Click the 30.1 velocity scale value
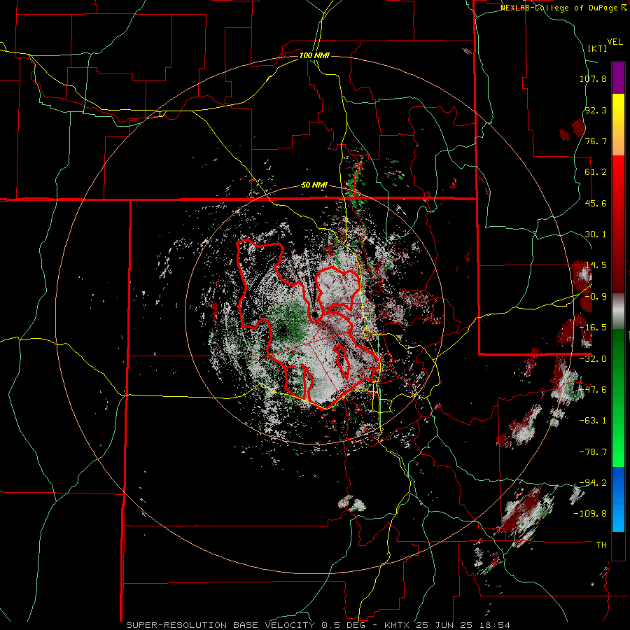Image resolution: width=630 pixels, height=630 pixels. (x=596, y=234)
